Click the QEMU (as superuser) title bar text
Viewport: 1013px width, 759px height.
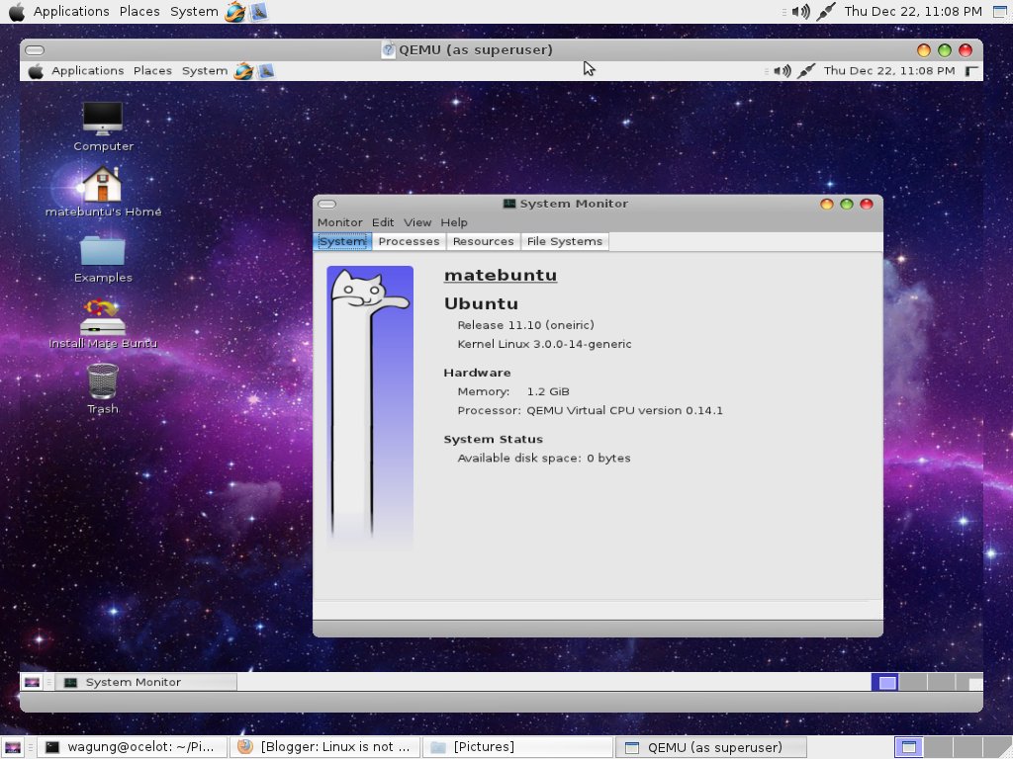tap(476, 49)
